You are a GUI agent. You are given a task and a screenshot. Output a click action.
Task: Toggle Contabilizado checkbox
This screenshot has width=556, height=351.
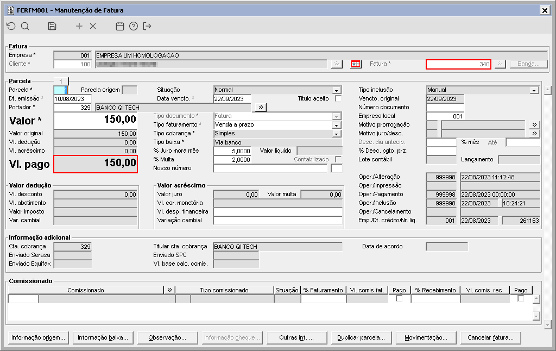[x=338, y=159]
